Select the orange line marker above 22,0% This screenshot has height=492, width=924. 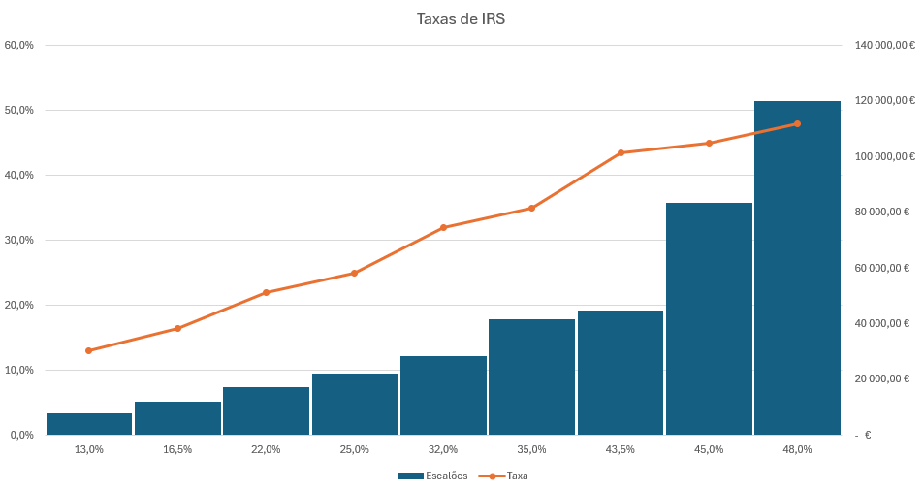pos(266,292)
